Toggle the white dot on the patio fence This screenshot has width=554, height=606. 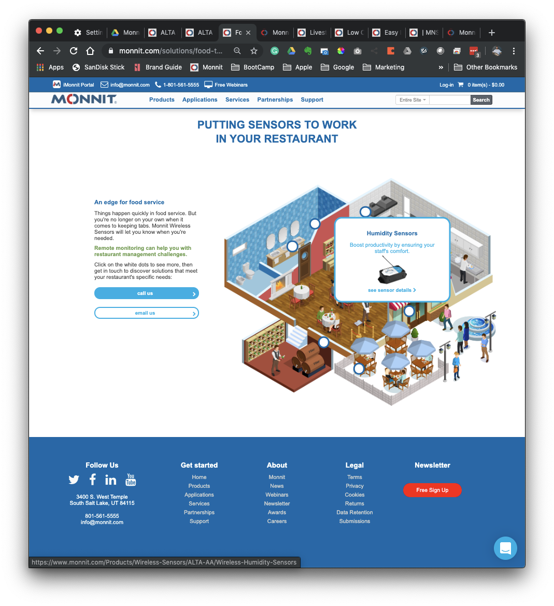pyautogui.click(x=359, y=369)
